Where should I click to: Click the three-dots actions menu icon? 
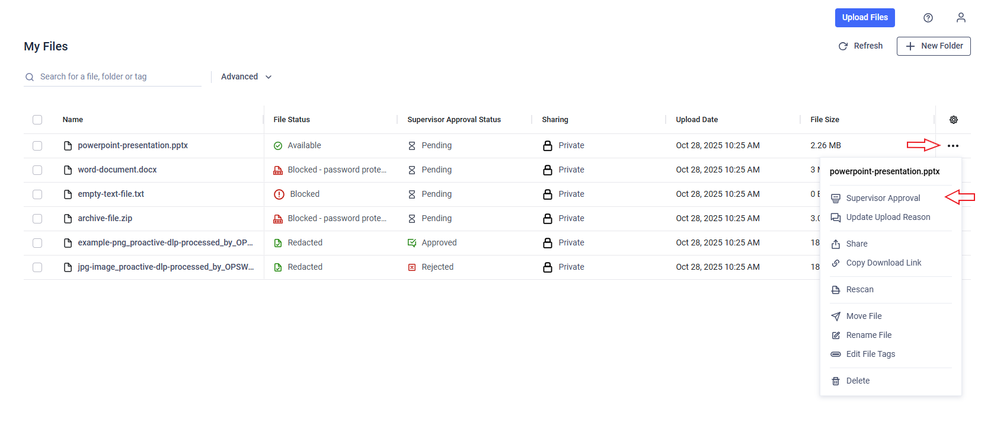953,146
